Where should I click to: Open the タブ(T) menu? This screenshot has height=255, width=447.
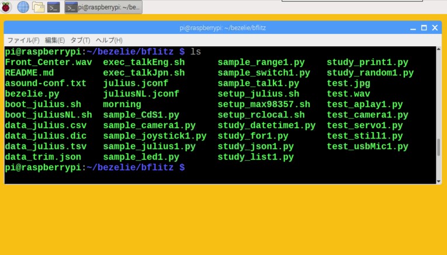click(80, 40)
